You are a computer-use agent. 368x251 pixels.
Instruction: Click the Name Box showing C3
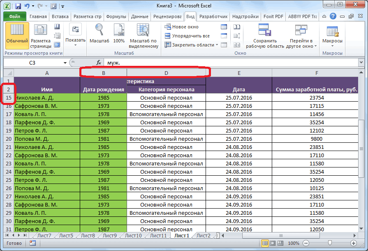pyautogui.click(x=33, y=63)
